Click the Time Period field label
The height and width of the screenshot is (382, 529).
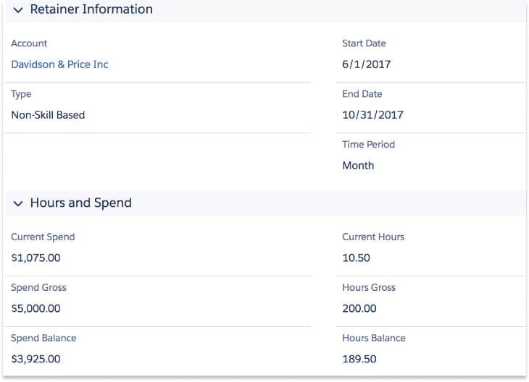tap(368, 145)
